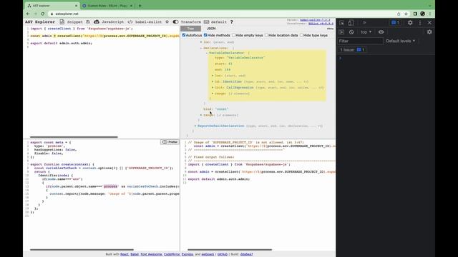The width and height of the screenshot is (458, 257).
Task: Click the console Filter field
Action: (x=360, y=41)
